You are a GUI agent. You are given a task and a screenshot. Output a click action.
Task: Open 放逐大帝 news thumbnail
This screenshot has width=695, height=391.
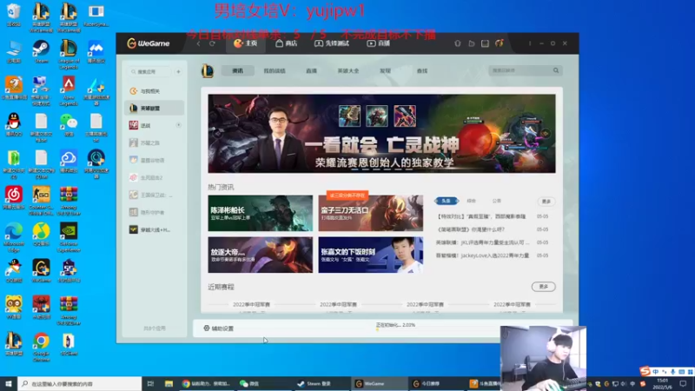(x=260, y=255)
